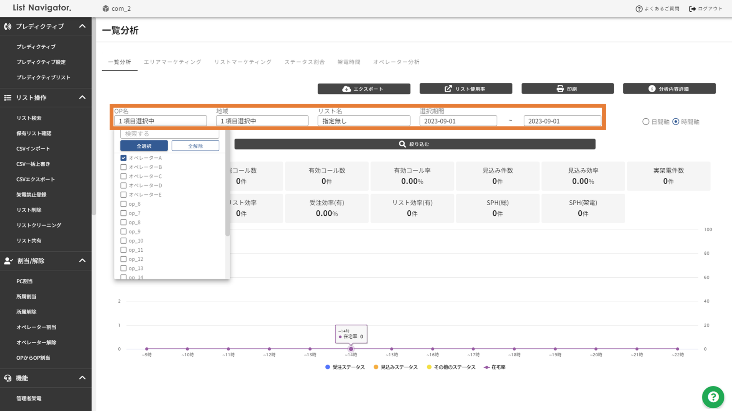This screenshot has height=411, width=732.
Task: Uncheck the オペレーターA checkbox
Action: pyautogui.click(x=123, y=158)
